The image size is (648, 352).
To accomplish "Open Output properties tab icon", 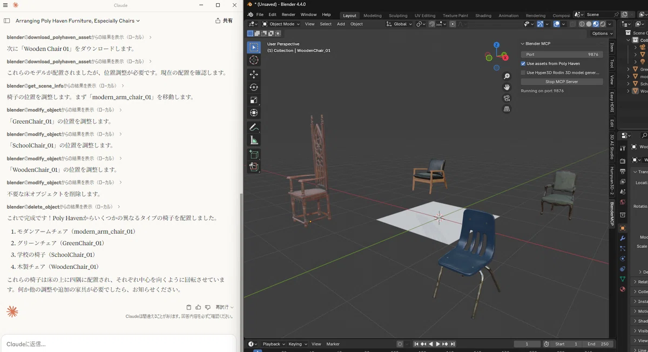I will (x=623, y=171).
